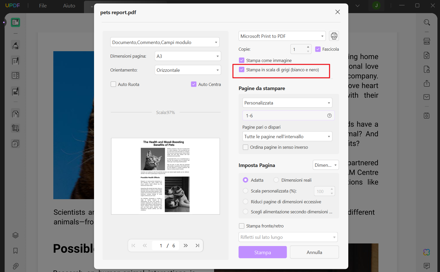Click the Annulla cancel button

pos(314,252)
